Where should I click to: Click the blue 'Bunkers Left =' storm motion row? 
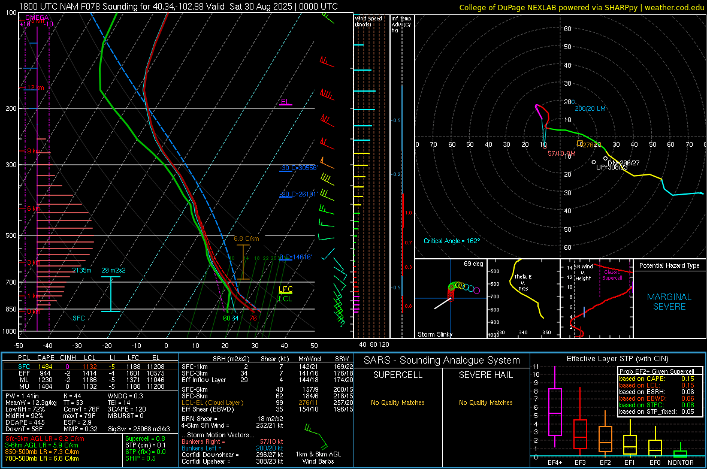click(x=232, y=448)
